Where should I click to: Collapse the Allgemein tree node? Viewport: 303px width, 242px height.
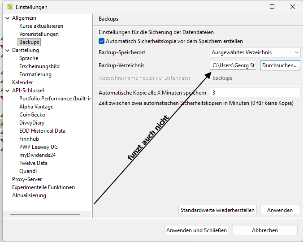point(8,18)
